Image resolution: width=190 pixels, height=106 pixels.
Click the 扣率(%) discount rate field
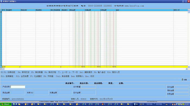(41, 93)
